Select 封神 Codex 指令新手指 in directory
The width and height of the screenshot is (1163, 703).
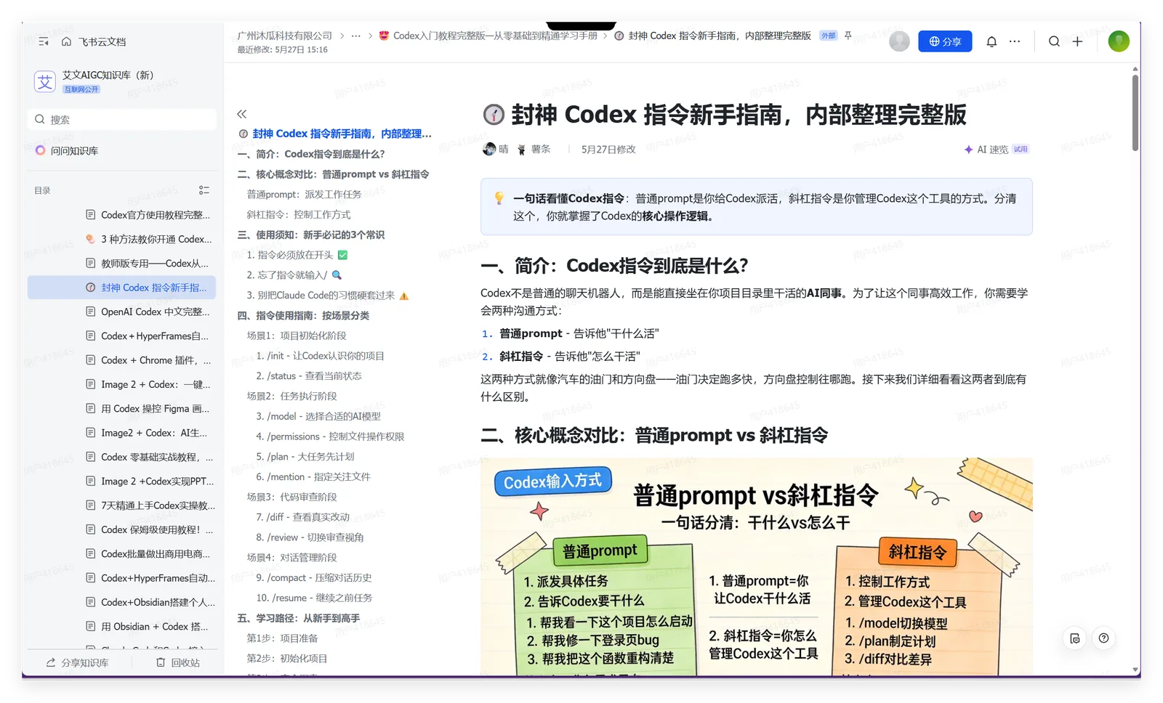pos(122,288)
